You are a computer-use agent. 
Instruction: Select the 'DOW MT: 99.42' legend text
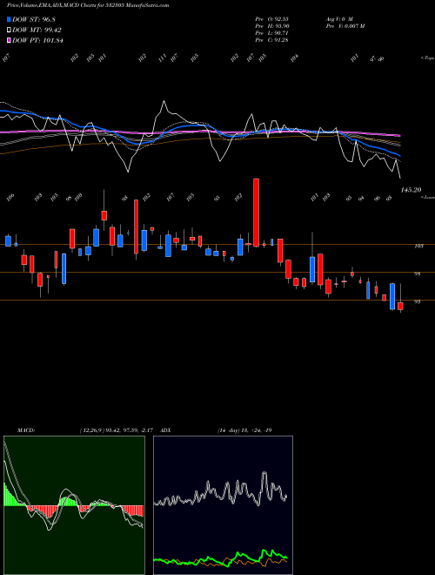pos(37,30)
